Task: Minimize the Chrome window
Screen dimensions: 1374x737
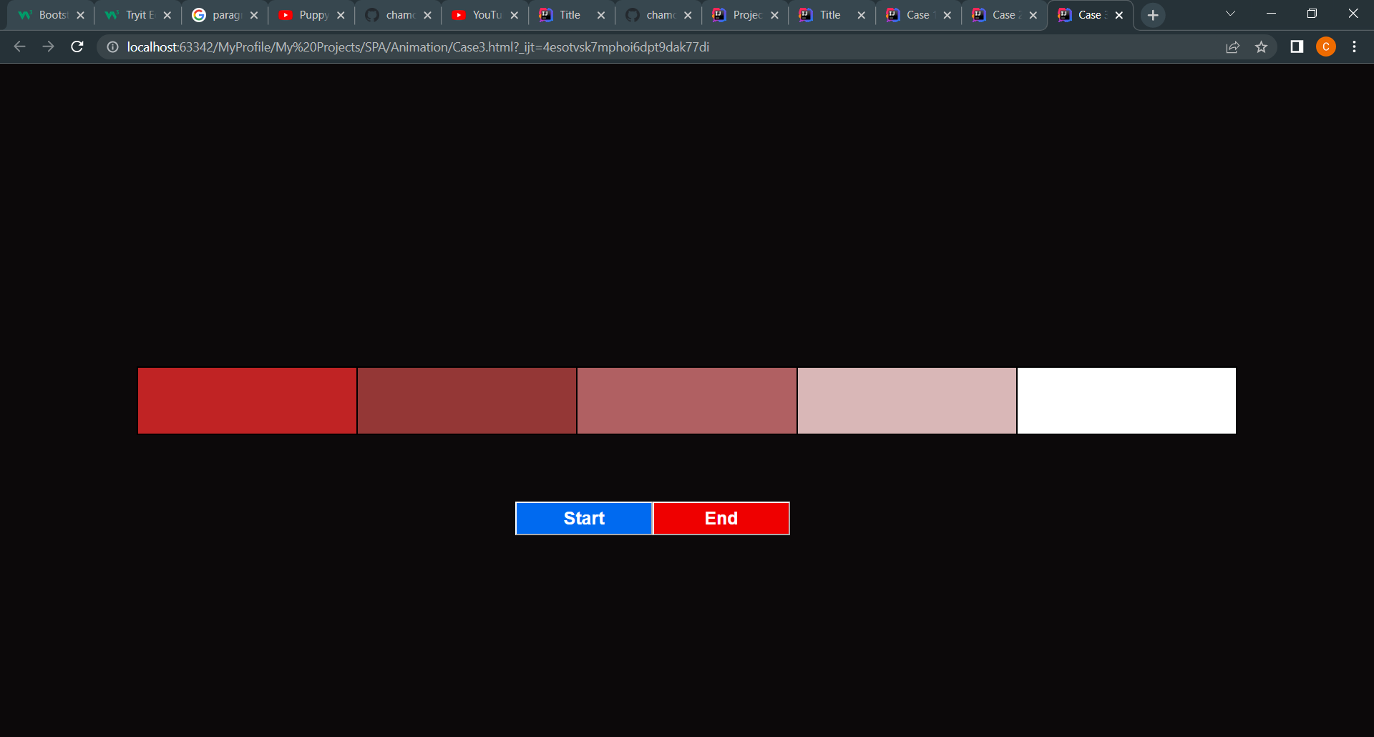Action: 1271,14
